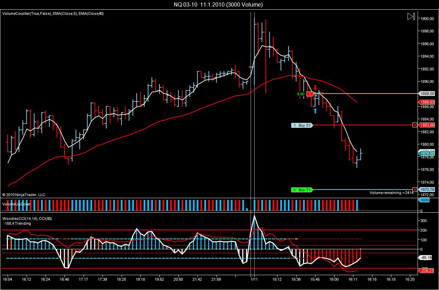Screen dimensions: 439x290
Task: Click the 9,50 profit label
Action: pyautogui.click(x=301, y=94)
